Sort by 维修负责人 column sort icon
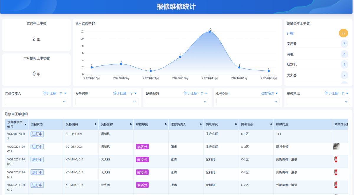The image size is (354, 195). 201,125
